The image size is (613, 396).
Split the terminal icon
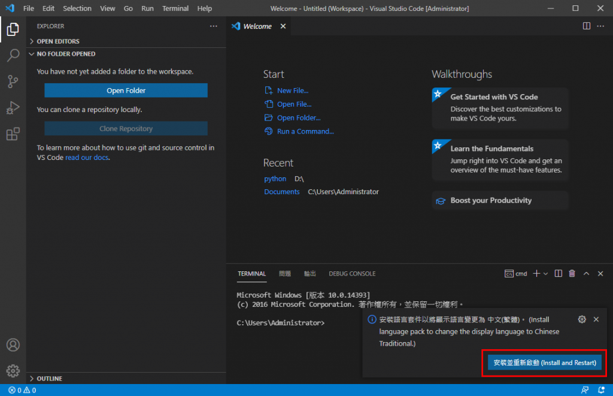(559, 274)
